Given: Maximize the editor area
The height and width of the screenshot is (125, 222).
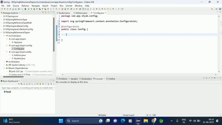Looking at the screenshot, I should pyautogui.click(x=220, y=12).
